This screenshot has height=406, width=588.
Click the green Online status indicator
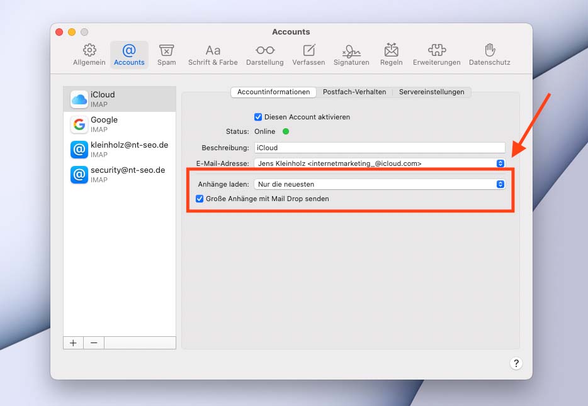(286, 131)
